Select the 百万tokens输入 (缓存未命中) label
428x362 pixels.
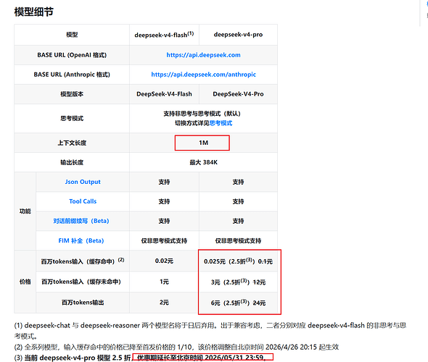[81, 282]
